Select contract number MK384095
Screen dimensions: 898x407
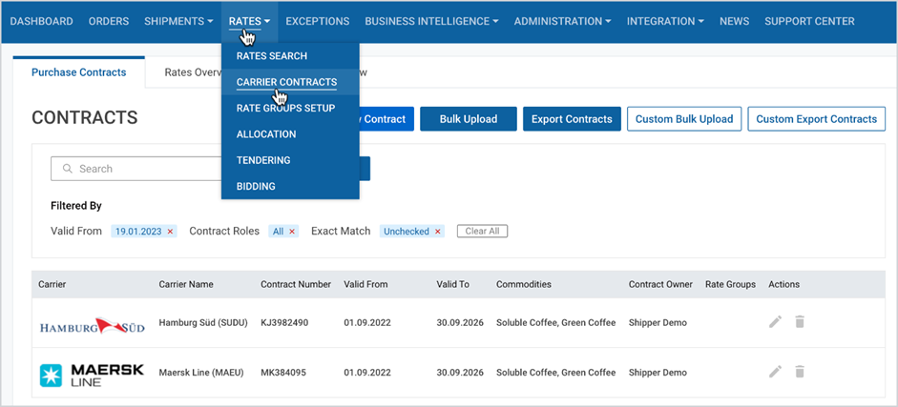pyautogui.click(x=283, y=373)
